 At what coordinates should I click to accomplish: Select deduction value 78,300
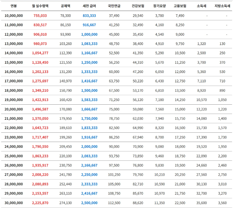click(x=66, y=16)
